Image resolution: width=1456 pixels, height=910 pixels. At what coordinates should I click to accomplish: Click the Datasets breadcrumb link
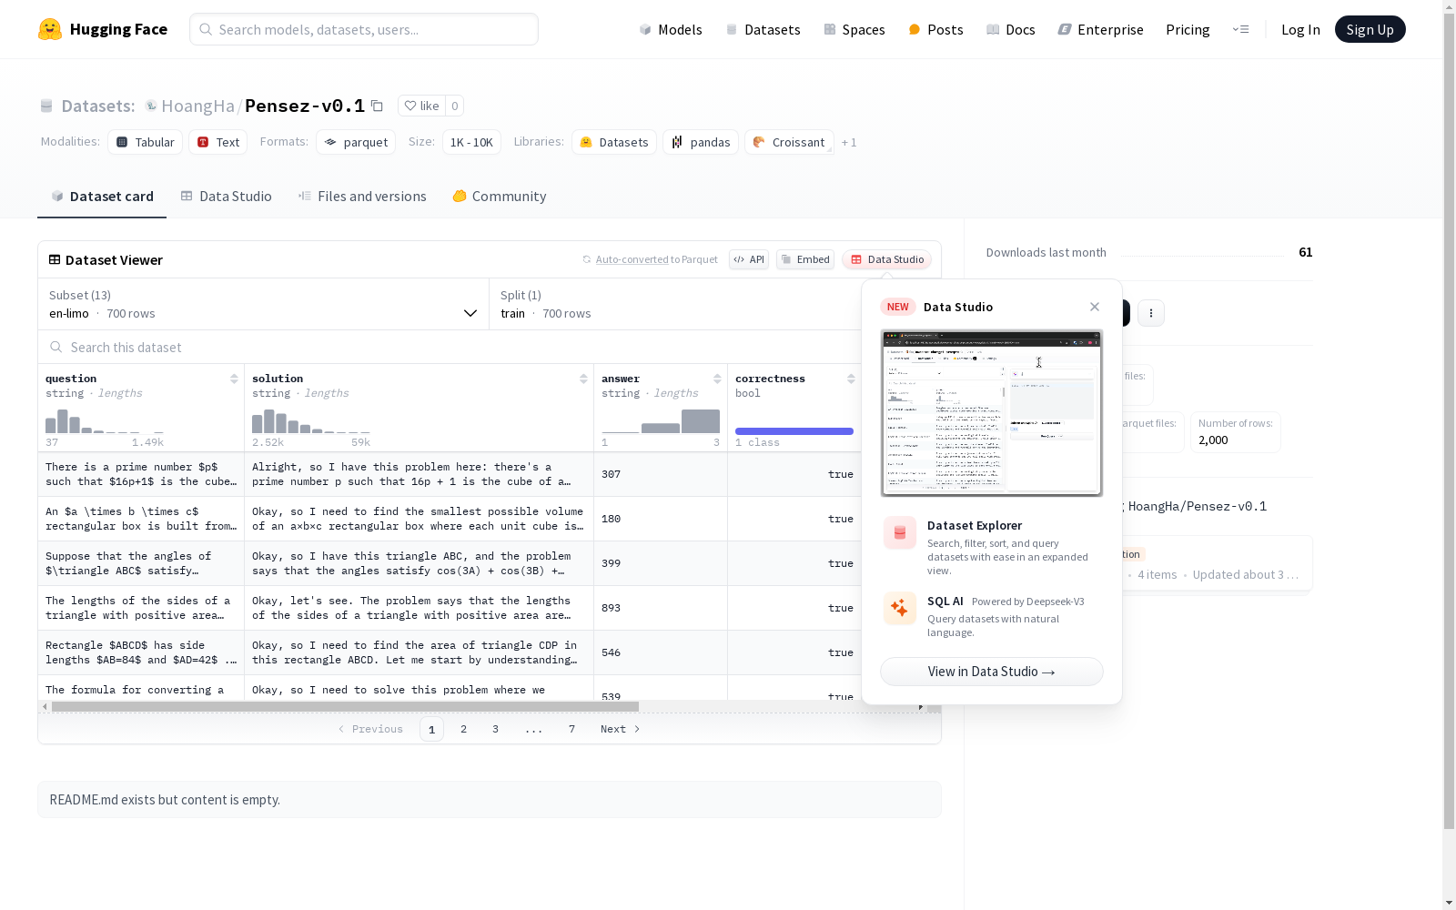(97, 106)
